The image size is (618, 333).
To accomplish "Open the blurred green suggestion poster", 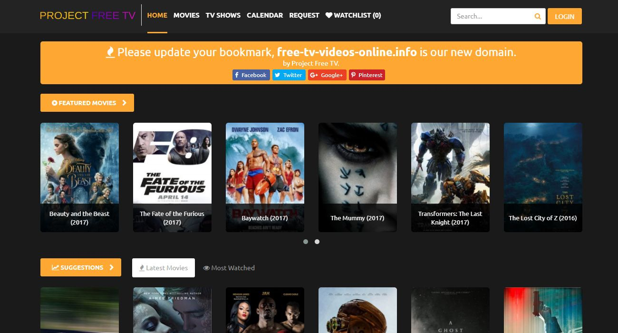I will coord(79,310).
